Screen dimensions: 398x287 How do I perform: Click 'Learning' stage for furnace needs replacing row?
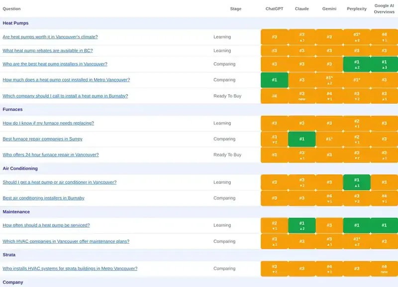click(x=222, y=123)
